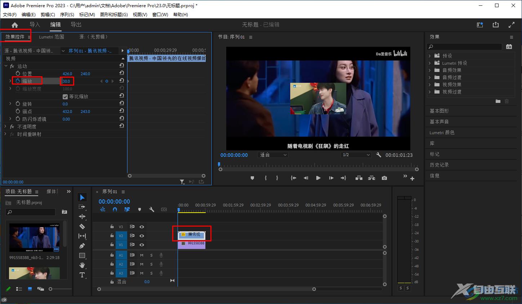This screenshot has height=304, width=522.
Task: Open the 文件(F) menu
Action: pos(10,15)
